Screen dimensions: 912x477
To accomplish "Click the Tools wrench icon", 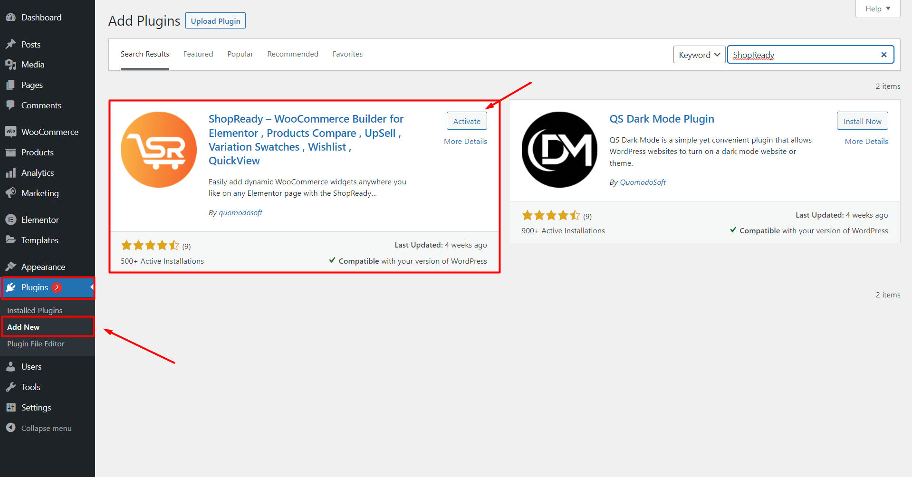I will coord(11,387).
